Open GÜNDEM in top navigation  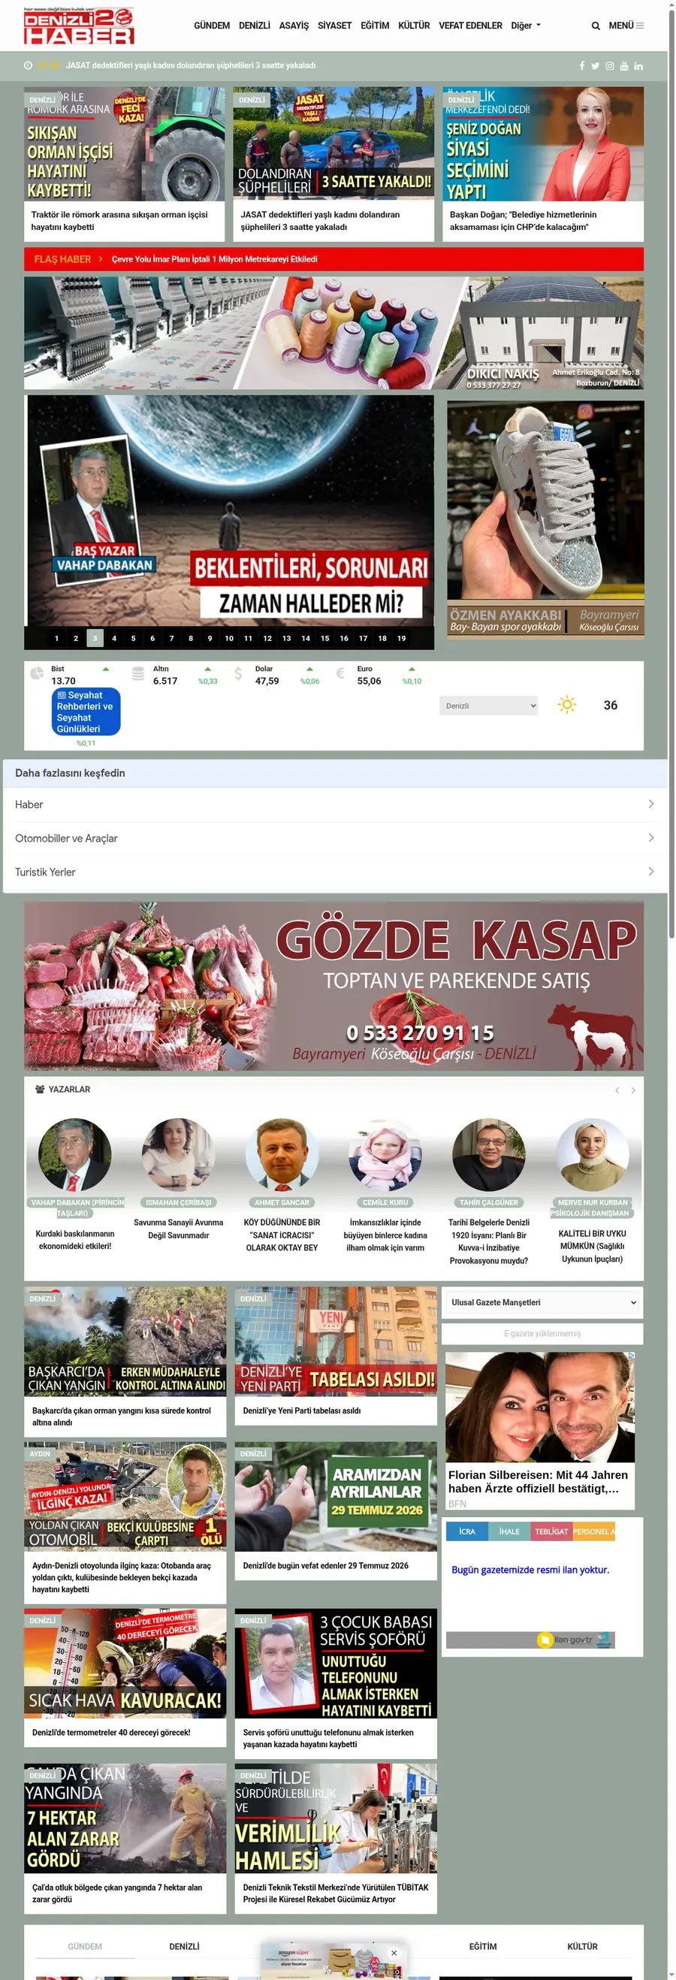[212, 26]
